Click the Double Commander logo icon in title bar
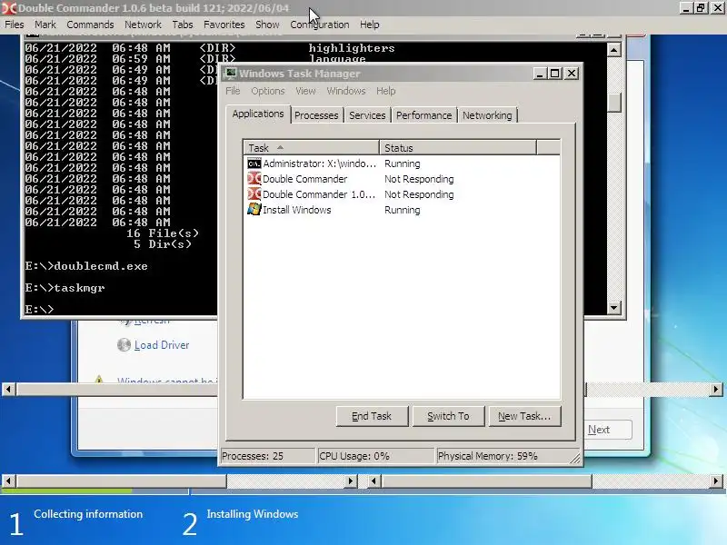The width and height of the screenshot is (727, 545). click(x=9, y=8)
